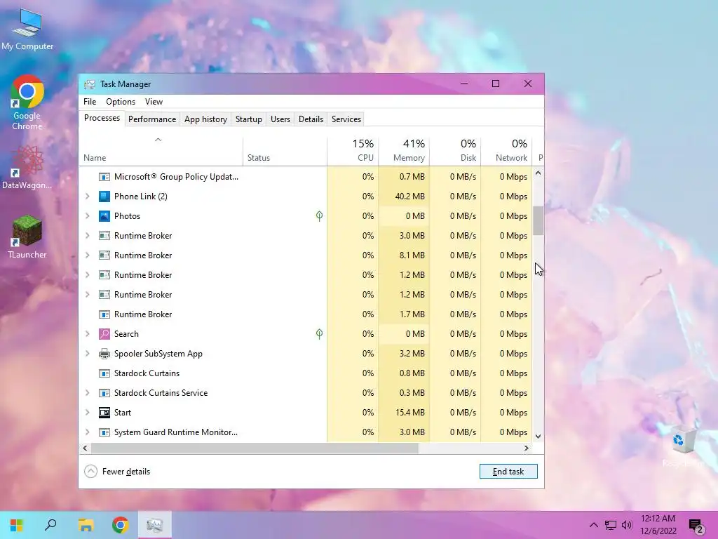
Task: Expand the System Guard Runtime Monitor row
Action: [x=88, y=432]
